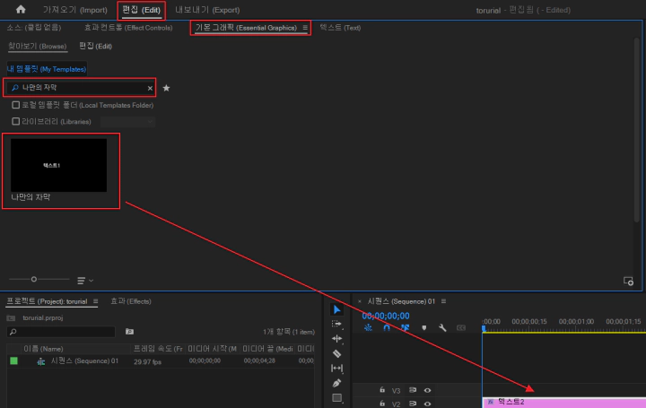Select the Ripple Edit tool

point(336,338)
